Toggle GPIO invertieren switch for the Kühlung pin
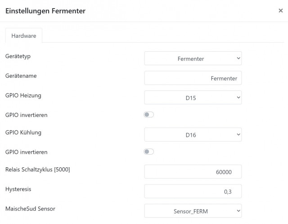This screenshot has height=224, width=288. (148, 152)
